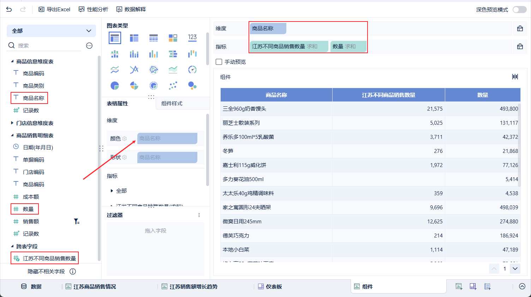Add a new component from the bottom bar
531x297 pixels.
click(459, 286)
